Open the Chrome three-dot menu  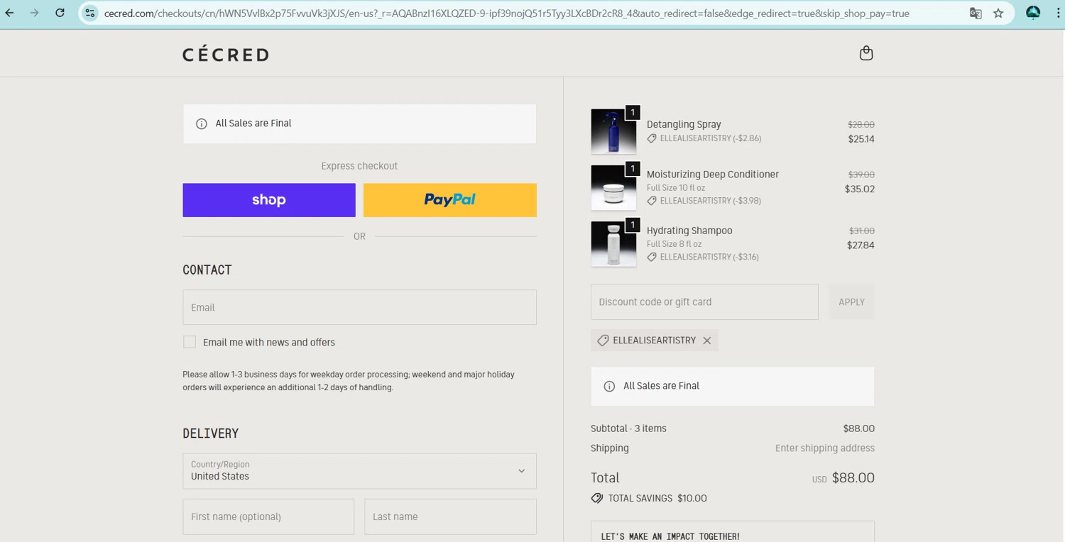pyautogui.click(x=1058, y=13)
